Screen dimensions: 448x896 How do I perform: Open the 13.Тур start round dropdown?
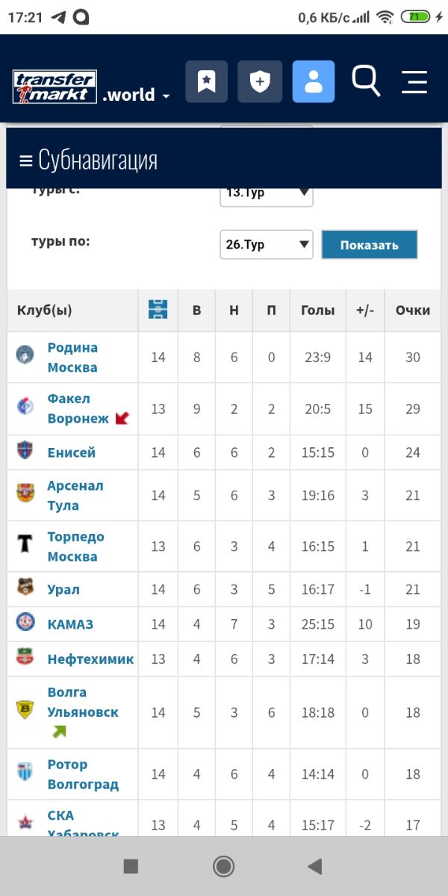tap(267, 193)
